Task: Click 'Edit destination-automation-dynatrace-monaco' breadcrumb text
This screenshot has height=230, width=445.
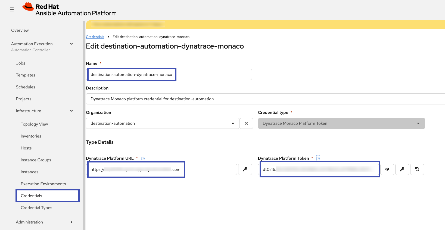Action: pyautogui.click(x=151, y=37)
